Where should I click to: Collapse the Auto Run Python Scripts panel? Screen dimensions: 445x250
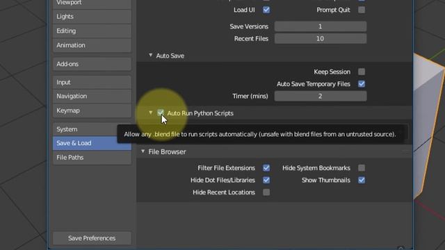click(151, 112)
